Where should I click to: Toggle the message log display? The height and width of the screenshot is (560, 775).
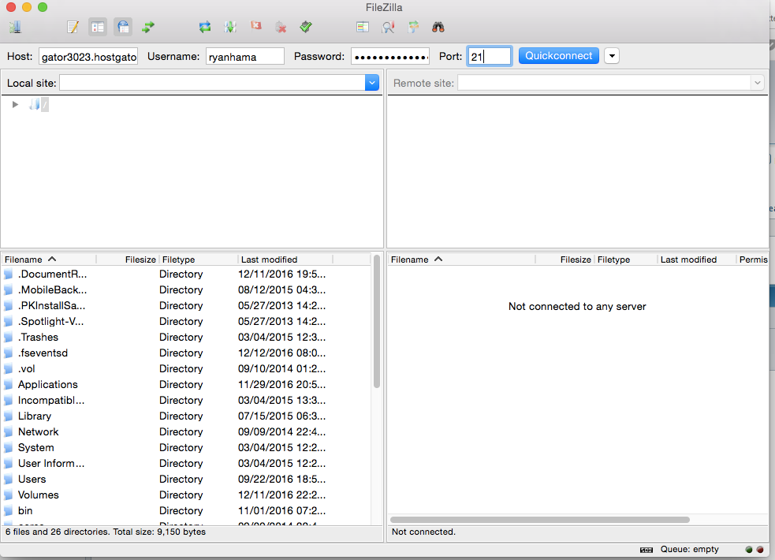[x=73, y=27]
